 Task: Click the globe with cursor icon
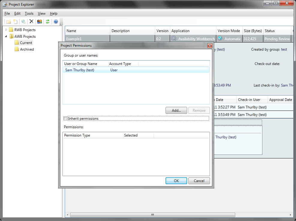(23, 22)
